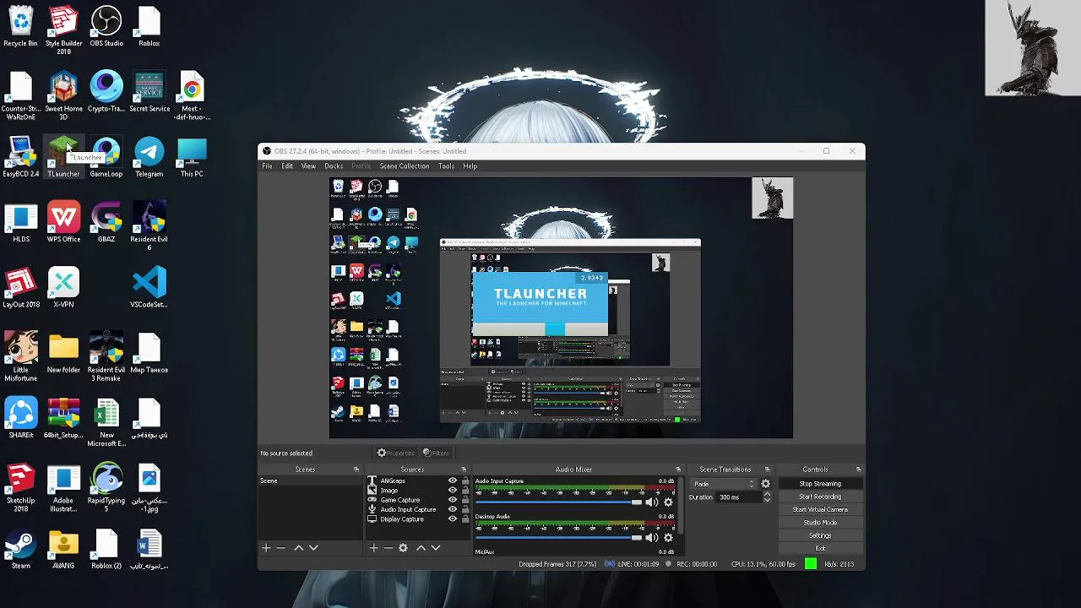Move scene up arrow in Scenes panel
This screenshot has height=608, width=1081.
pos(298,548)
